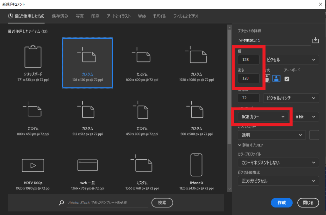Viewport: 326px width, 215px height.
Task: Click the save document preset icon
Action: (x=315, y=40)
